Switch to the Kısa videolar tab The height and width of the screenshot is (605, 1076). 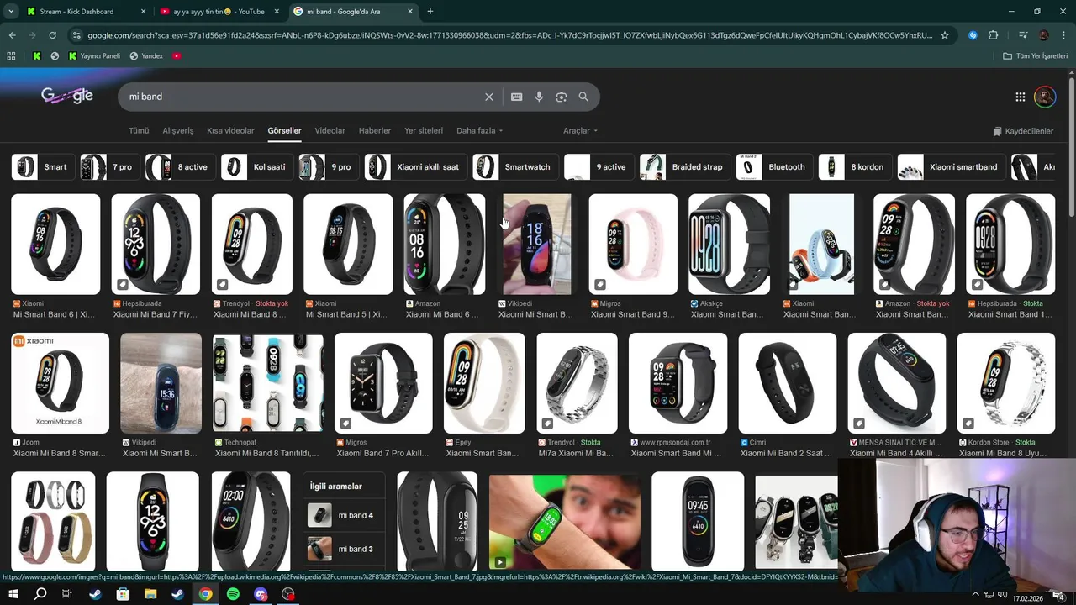point(230,131)
